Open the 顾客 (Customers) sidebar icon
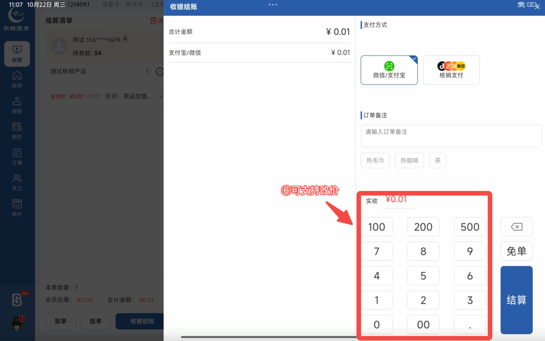This screenshot has width=545, height=341. tap(16, 104)
